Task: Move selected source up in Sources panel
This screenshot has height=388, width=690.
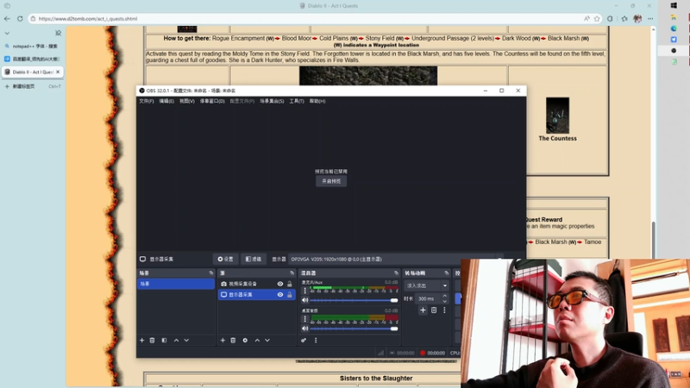Action: [x=257, y=340]
